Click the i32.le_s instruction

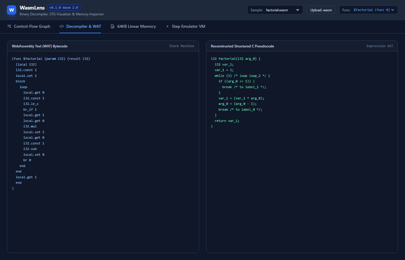(x=31, y=104)
